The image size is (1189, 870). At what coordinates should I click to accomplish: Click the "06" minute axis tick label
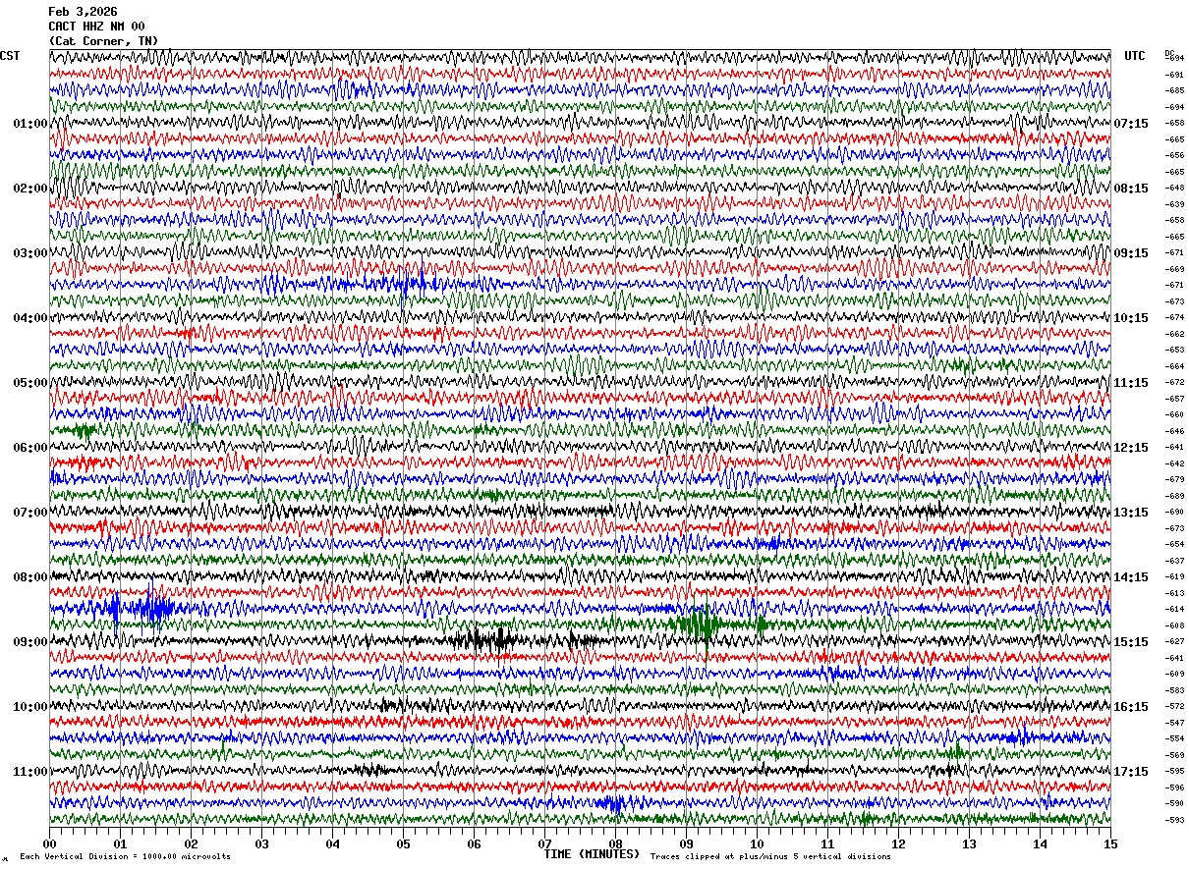[474, 843]
